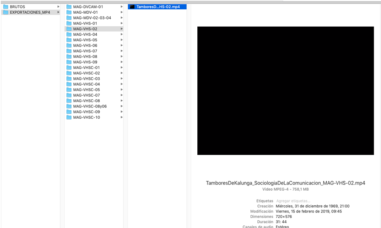Expand MAG-VHS-01 using its arrow
This screenshot has width=381, height=228.
pos(121,23)
